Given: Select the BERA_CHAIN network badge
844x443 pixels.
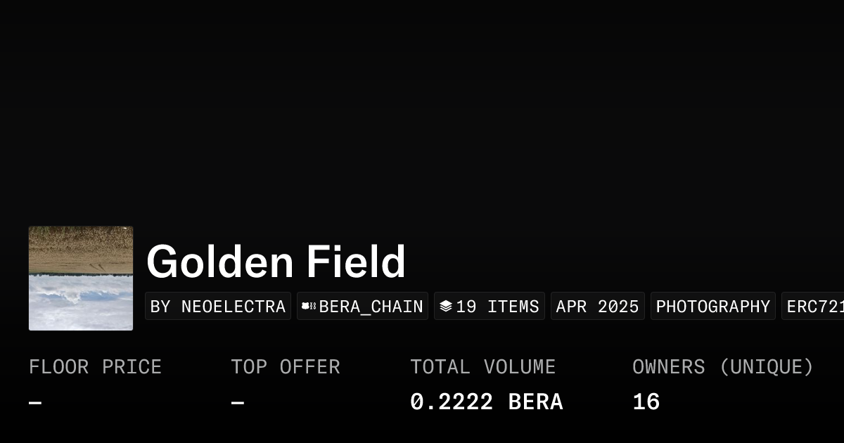Looking at the screenshot, I should 362,306.
